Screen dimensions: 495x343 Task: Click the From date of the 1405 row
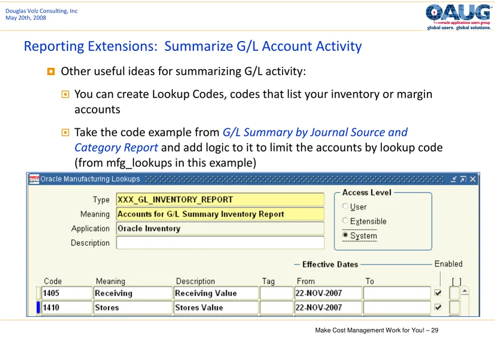point(328,293)
